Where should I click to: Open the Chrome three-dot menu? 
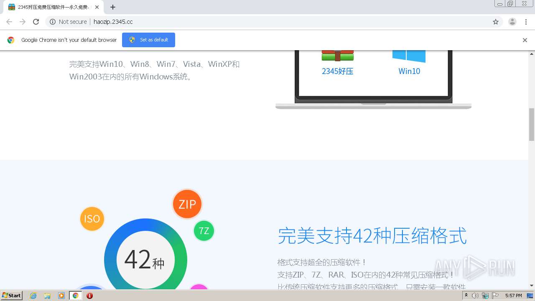click(526, 22)
